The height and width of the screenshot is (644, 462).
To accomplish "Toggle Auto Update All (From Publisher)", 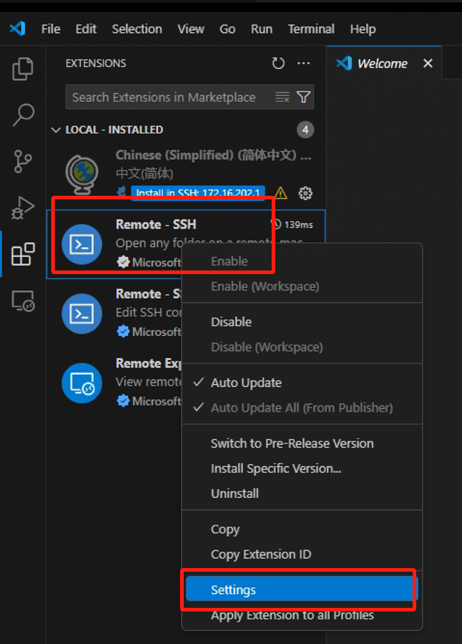I will pos(302,407).
